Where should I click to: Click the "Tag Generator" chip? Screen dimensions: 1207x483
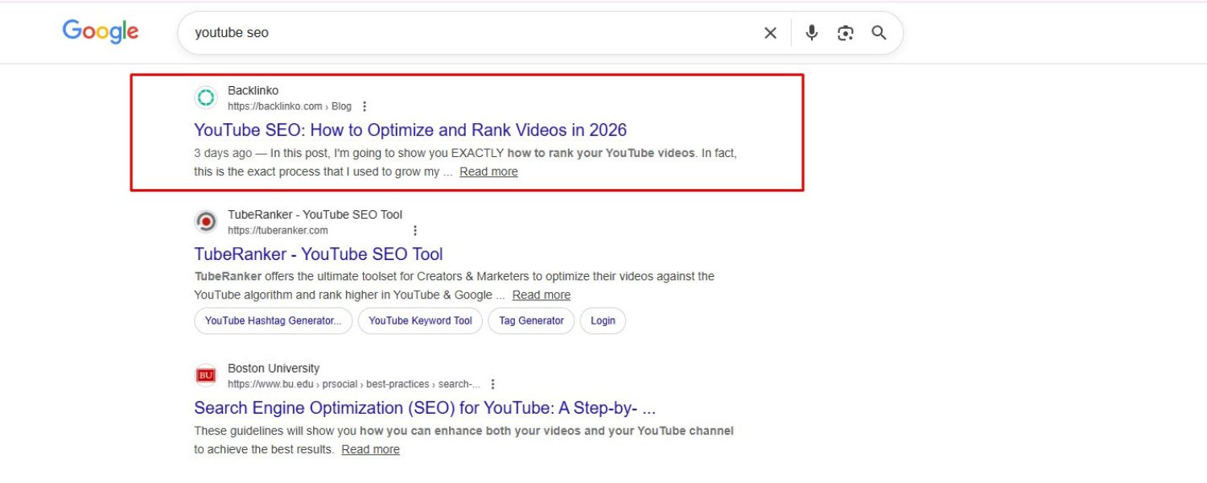pos(531,320)
